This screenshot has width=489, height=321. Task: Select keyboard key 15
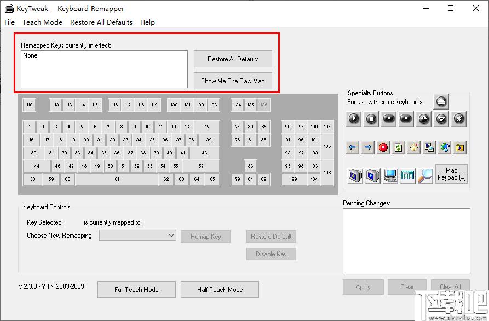click(207, 127)
